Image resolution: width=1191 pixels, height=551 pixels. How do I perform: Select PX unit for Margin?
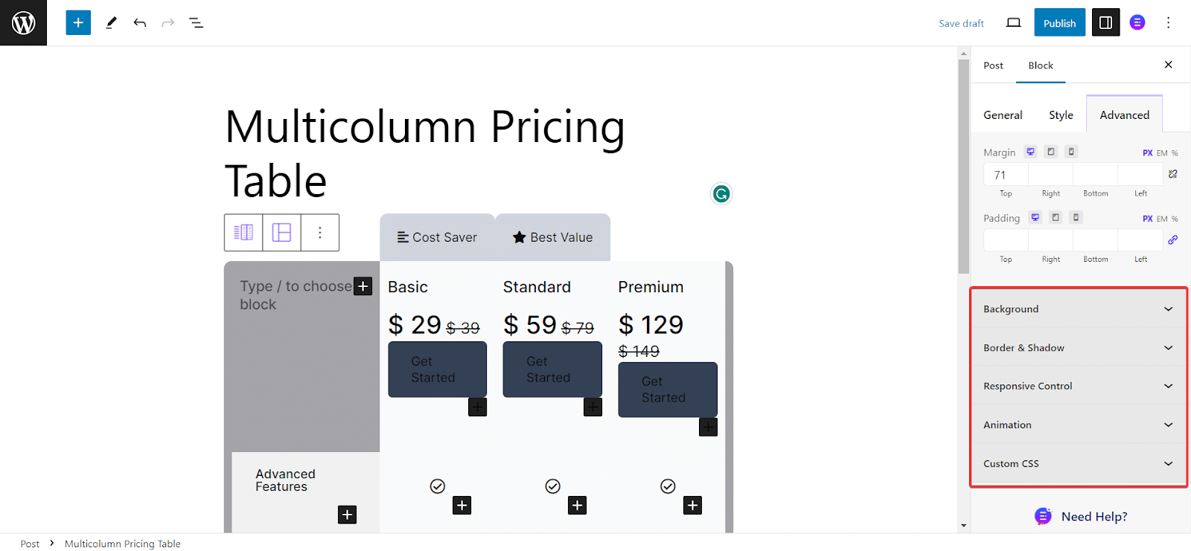[x=1147, y=153]
